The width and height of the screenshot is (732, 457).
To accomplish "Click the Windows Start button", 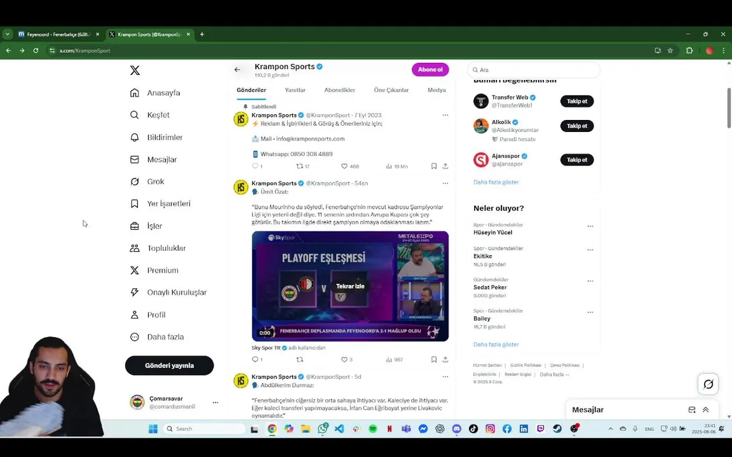I will pyautogui.click(x=153, y=429).
